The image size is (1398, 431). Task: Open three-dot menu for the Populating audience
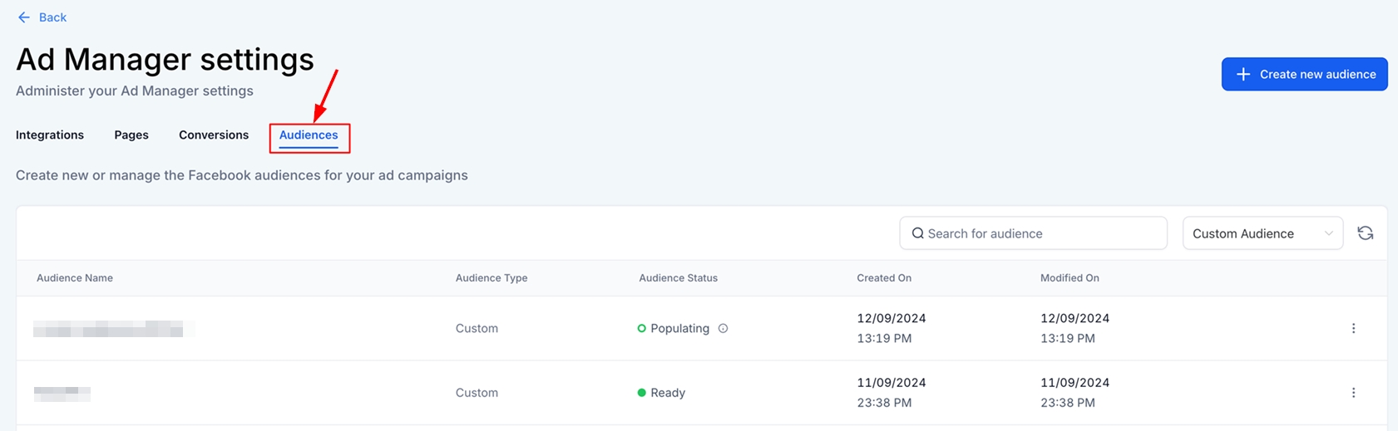(x=1353, y=329)
